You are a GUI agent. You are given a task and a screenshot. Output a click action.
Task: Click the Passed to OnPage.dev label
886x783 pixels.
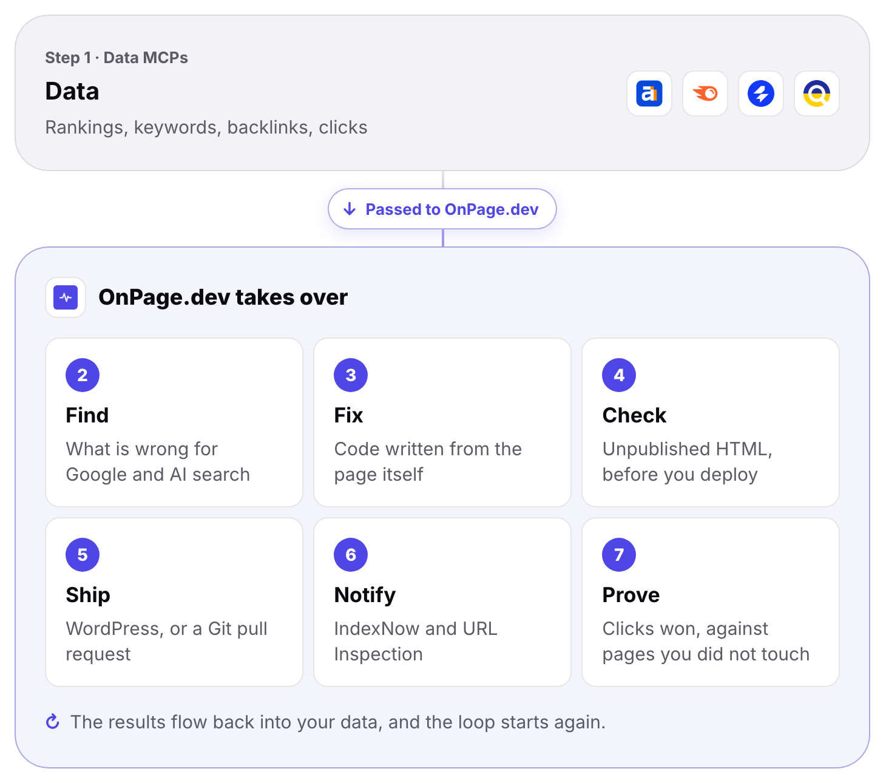coord(451,209)
